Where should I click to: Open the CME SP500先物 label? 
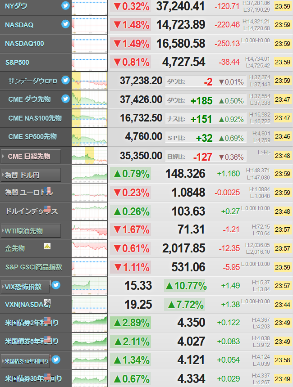[x=32, y=136]
